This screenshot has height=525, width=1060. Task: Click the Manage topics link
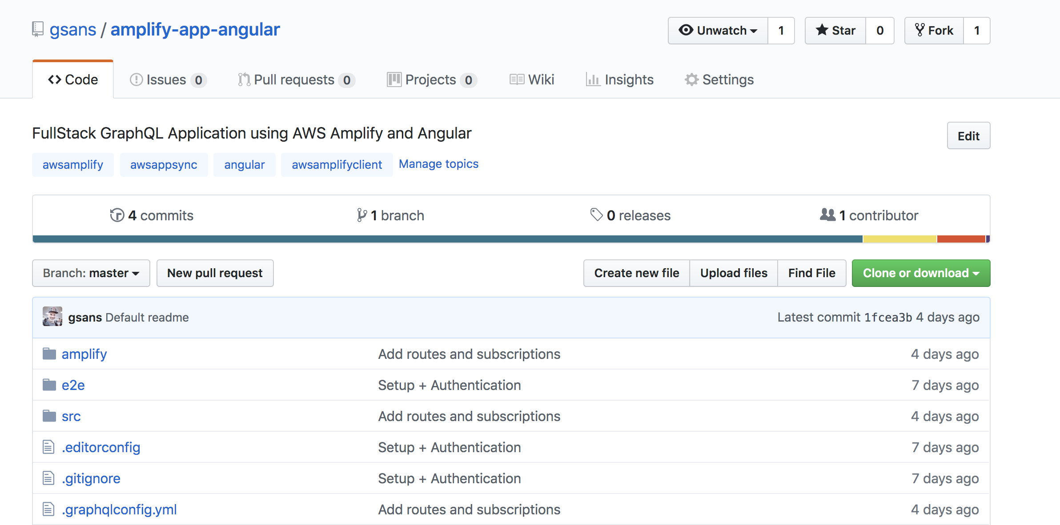pyautogui.click(x=438, y=164)
